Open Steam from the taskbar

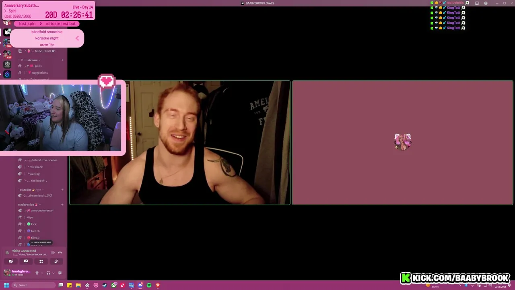coord(105,285)
